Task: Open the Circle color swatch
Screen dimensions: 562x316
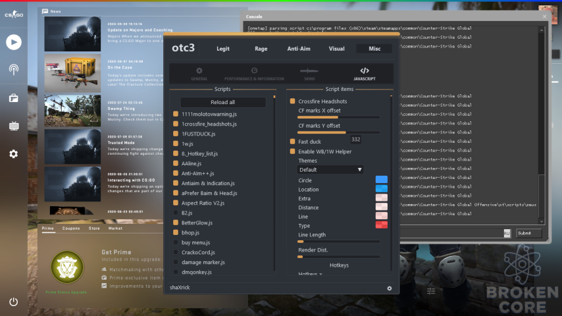Action: [382, 179]
